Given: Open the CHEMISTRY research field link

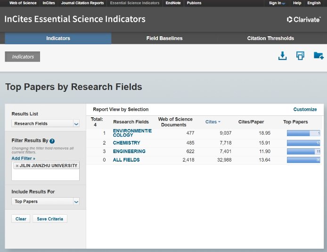Looking at the screenshot, I should point(126,143).
